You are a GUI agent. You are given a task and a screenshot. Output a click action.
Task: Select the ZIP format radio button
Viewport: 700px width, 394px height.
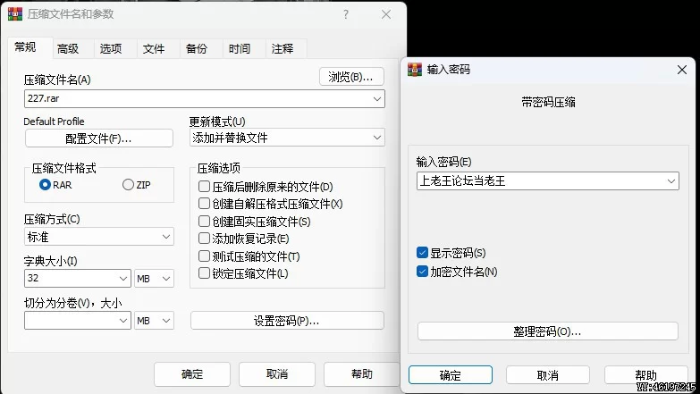(128, 185)
